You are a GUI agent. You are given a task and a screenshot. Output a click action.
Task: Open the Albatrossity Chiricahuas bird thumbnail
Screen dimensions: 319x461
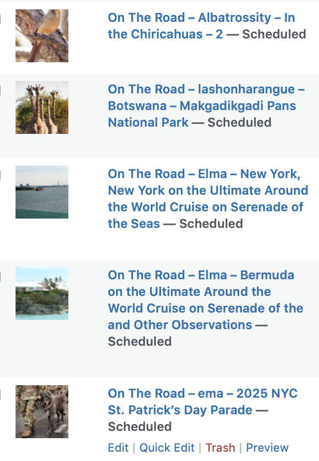click(42, 36)
